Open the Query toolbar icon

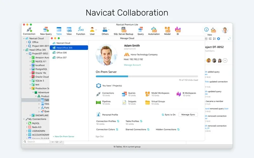[x=141, y=31]
